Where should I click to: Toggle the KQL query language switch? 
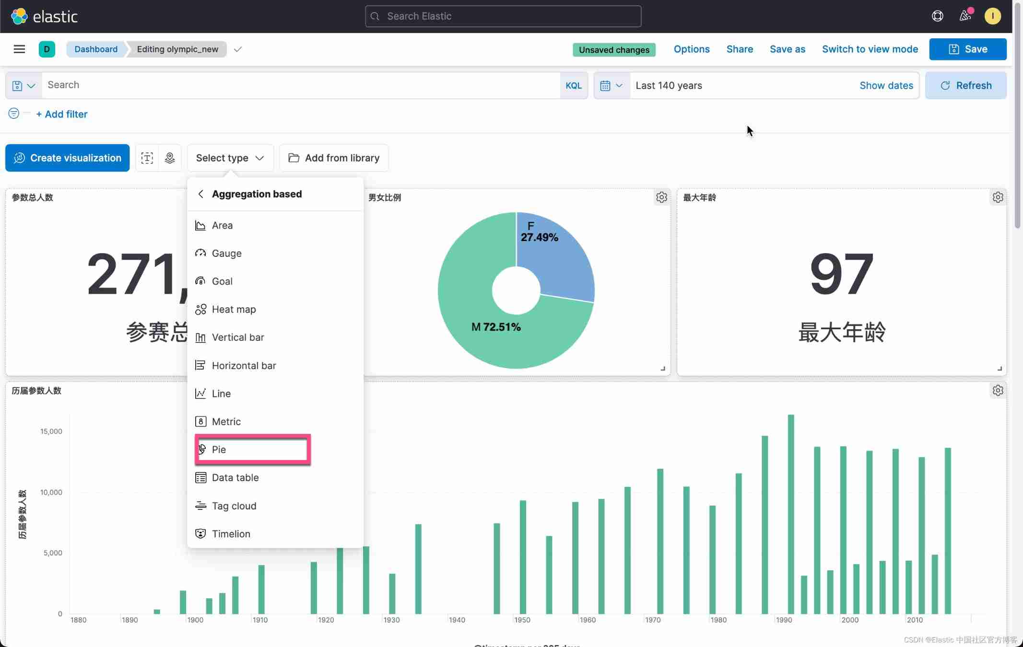[573, 85]
